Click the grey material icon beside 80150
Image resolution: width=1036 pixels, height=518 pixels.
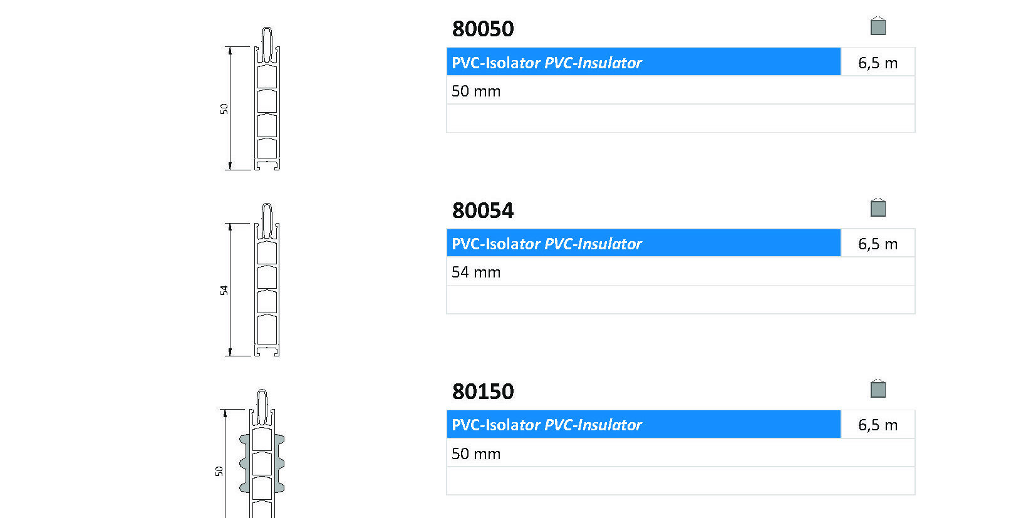coord(878,389)
